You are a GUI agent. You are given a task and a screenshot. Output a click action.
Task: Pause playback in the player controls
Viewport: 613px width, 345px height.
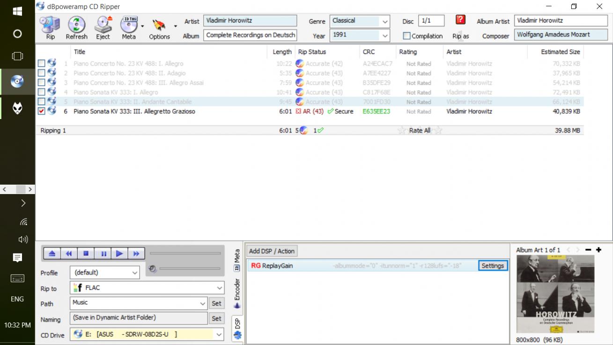pos(103,254)
